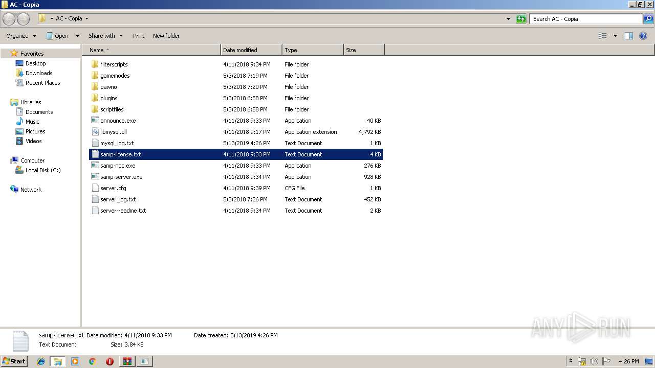Expand the Open button dropdown arrow
Viewport: 655px width, 368px height.
tap(77, 36)
